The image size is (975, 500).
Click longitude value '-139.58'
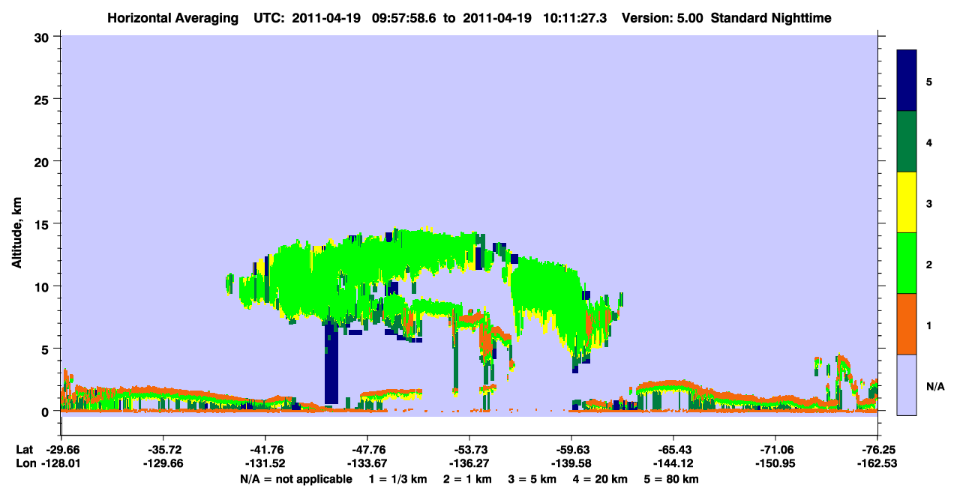pos(571,464)
